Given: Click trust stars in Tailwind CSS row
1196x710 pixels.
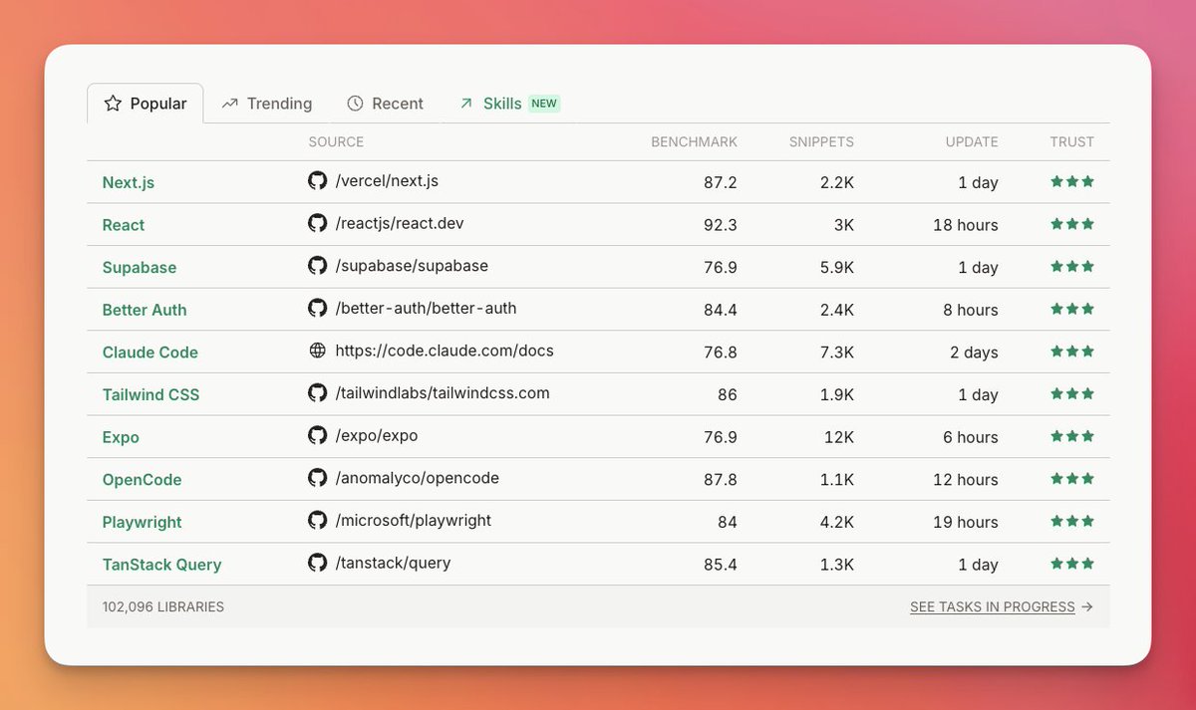Looking at the screenshot, I should pos(1072,393).
